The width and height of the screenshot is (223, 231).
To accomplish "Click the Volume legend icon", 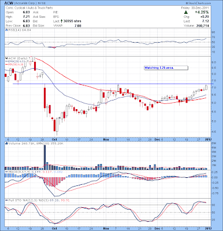I will click(x=6, y=143).
